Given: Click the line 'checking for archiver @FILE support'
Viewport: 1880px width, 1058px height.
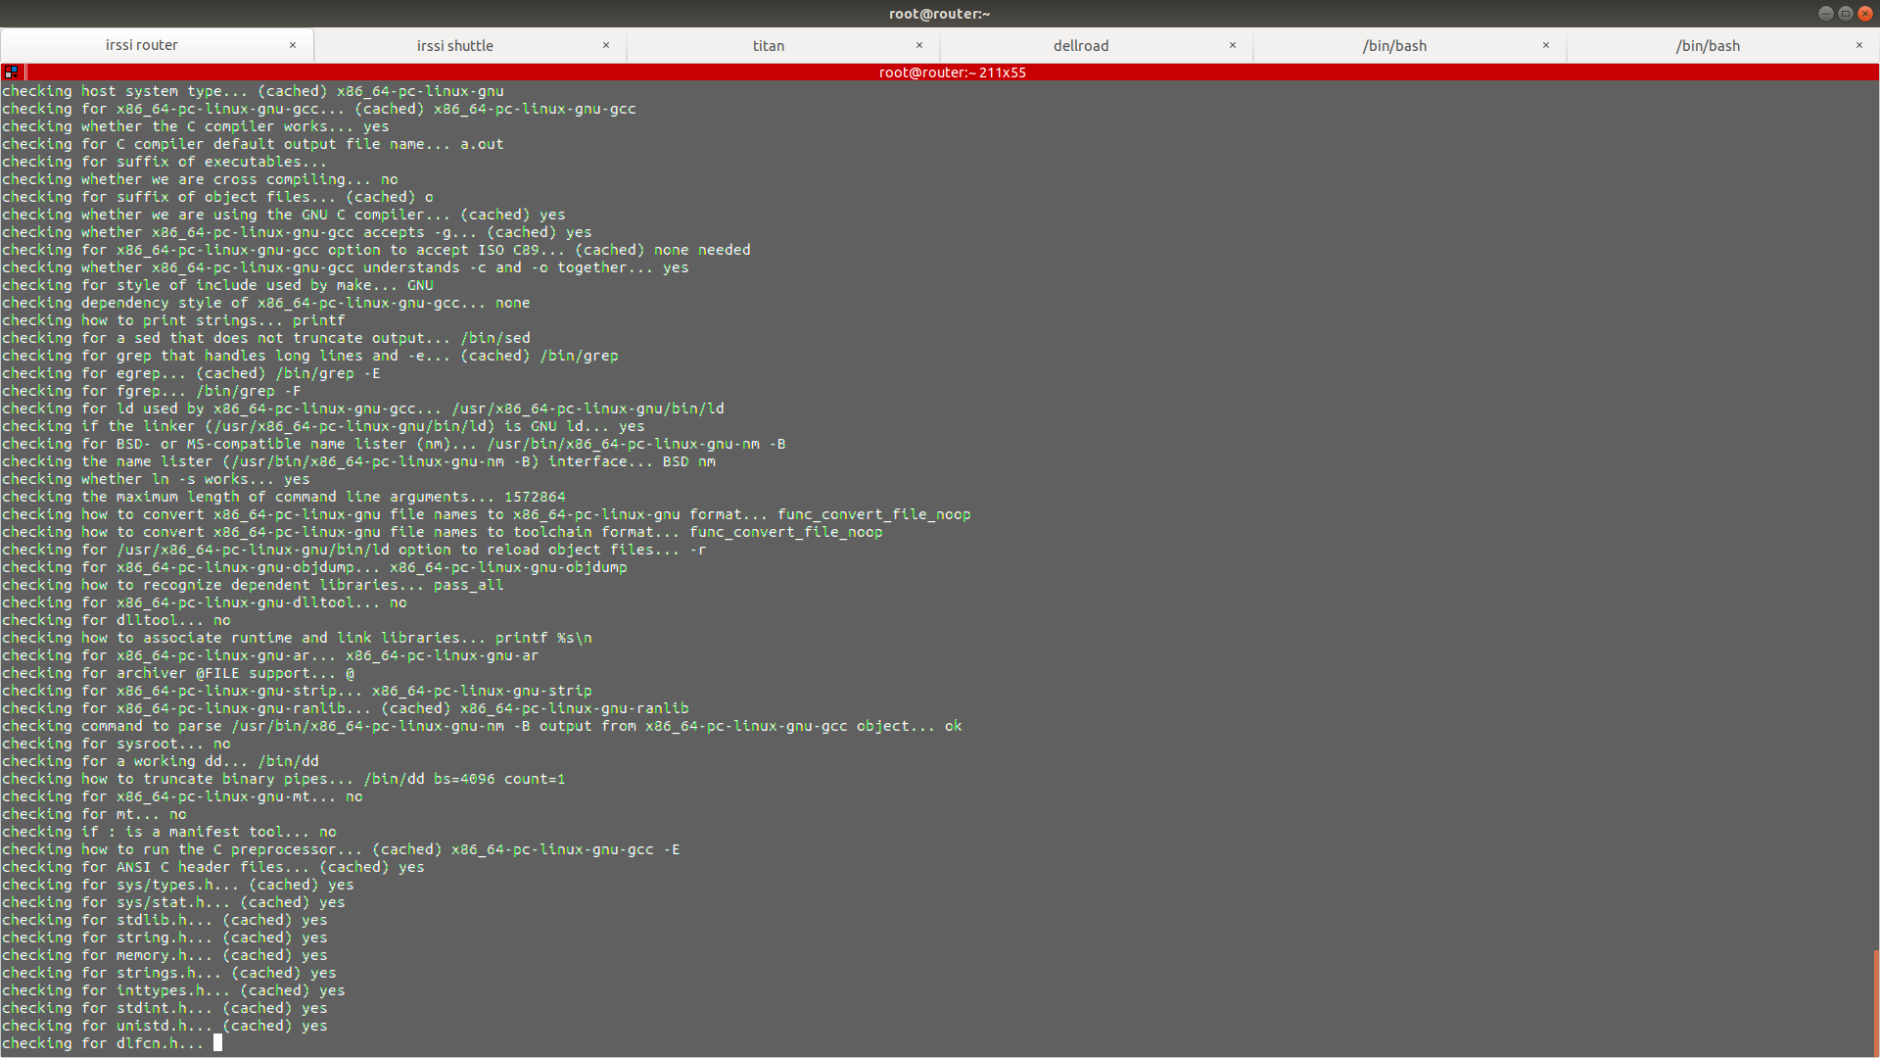Looking at the screenshot, I should (x=178, y=673).
